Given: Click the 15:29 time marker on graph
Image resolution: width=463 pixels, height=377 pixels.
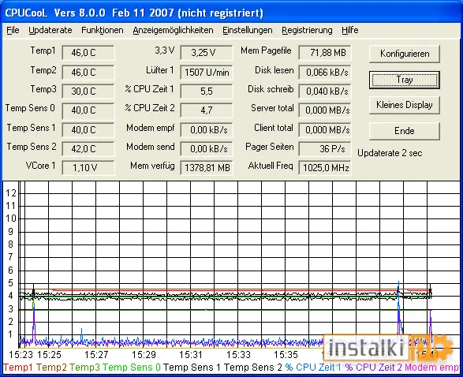Looking at the screenshot, I should tap(144, 354).
